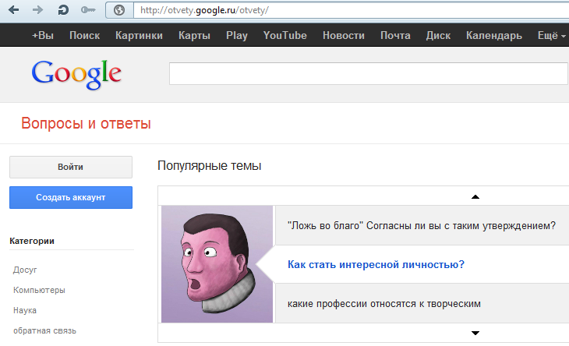Click the browser back arrow

pos(14,10)
